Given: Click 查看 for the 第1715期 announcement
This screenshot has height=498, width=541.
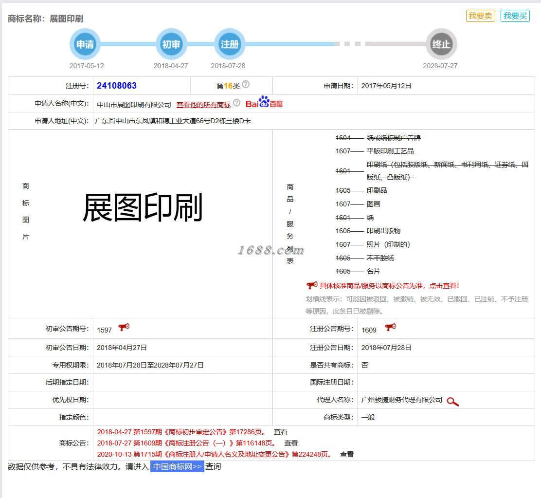Looking at the screenshot, I should [347, 454].
